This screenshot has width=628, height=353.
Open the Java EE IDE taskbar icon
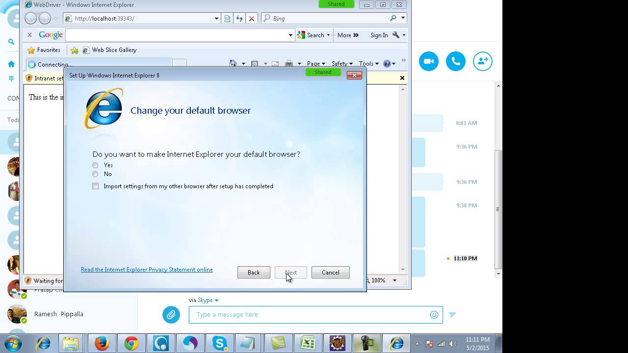pos(337,343)
